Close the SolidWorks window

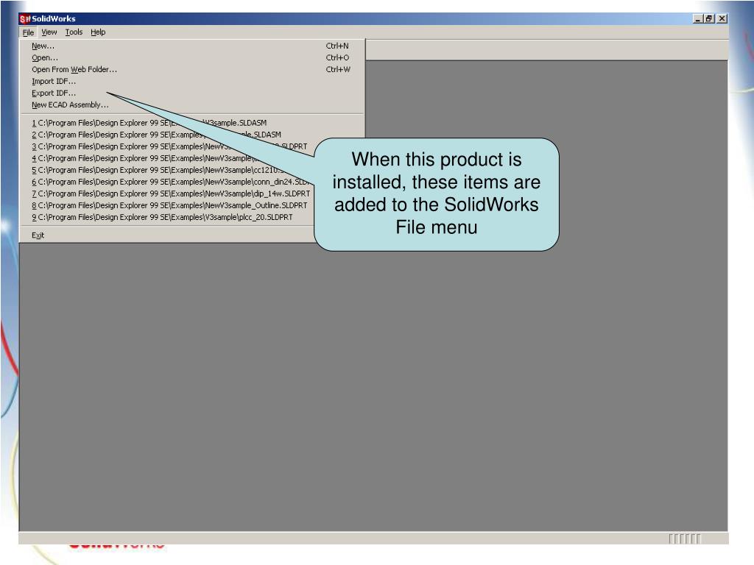[x=722, y=18]
